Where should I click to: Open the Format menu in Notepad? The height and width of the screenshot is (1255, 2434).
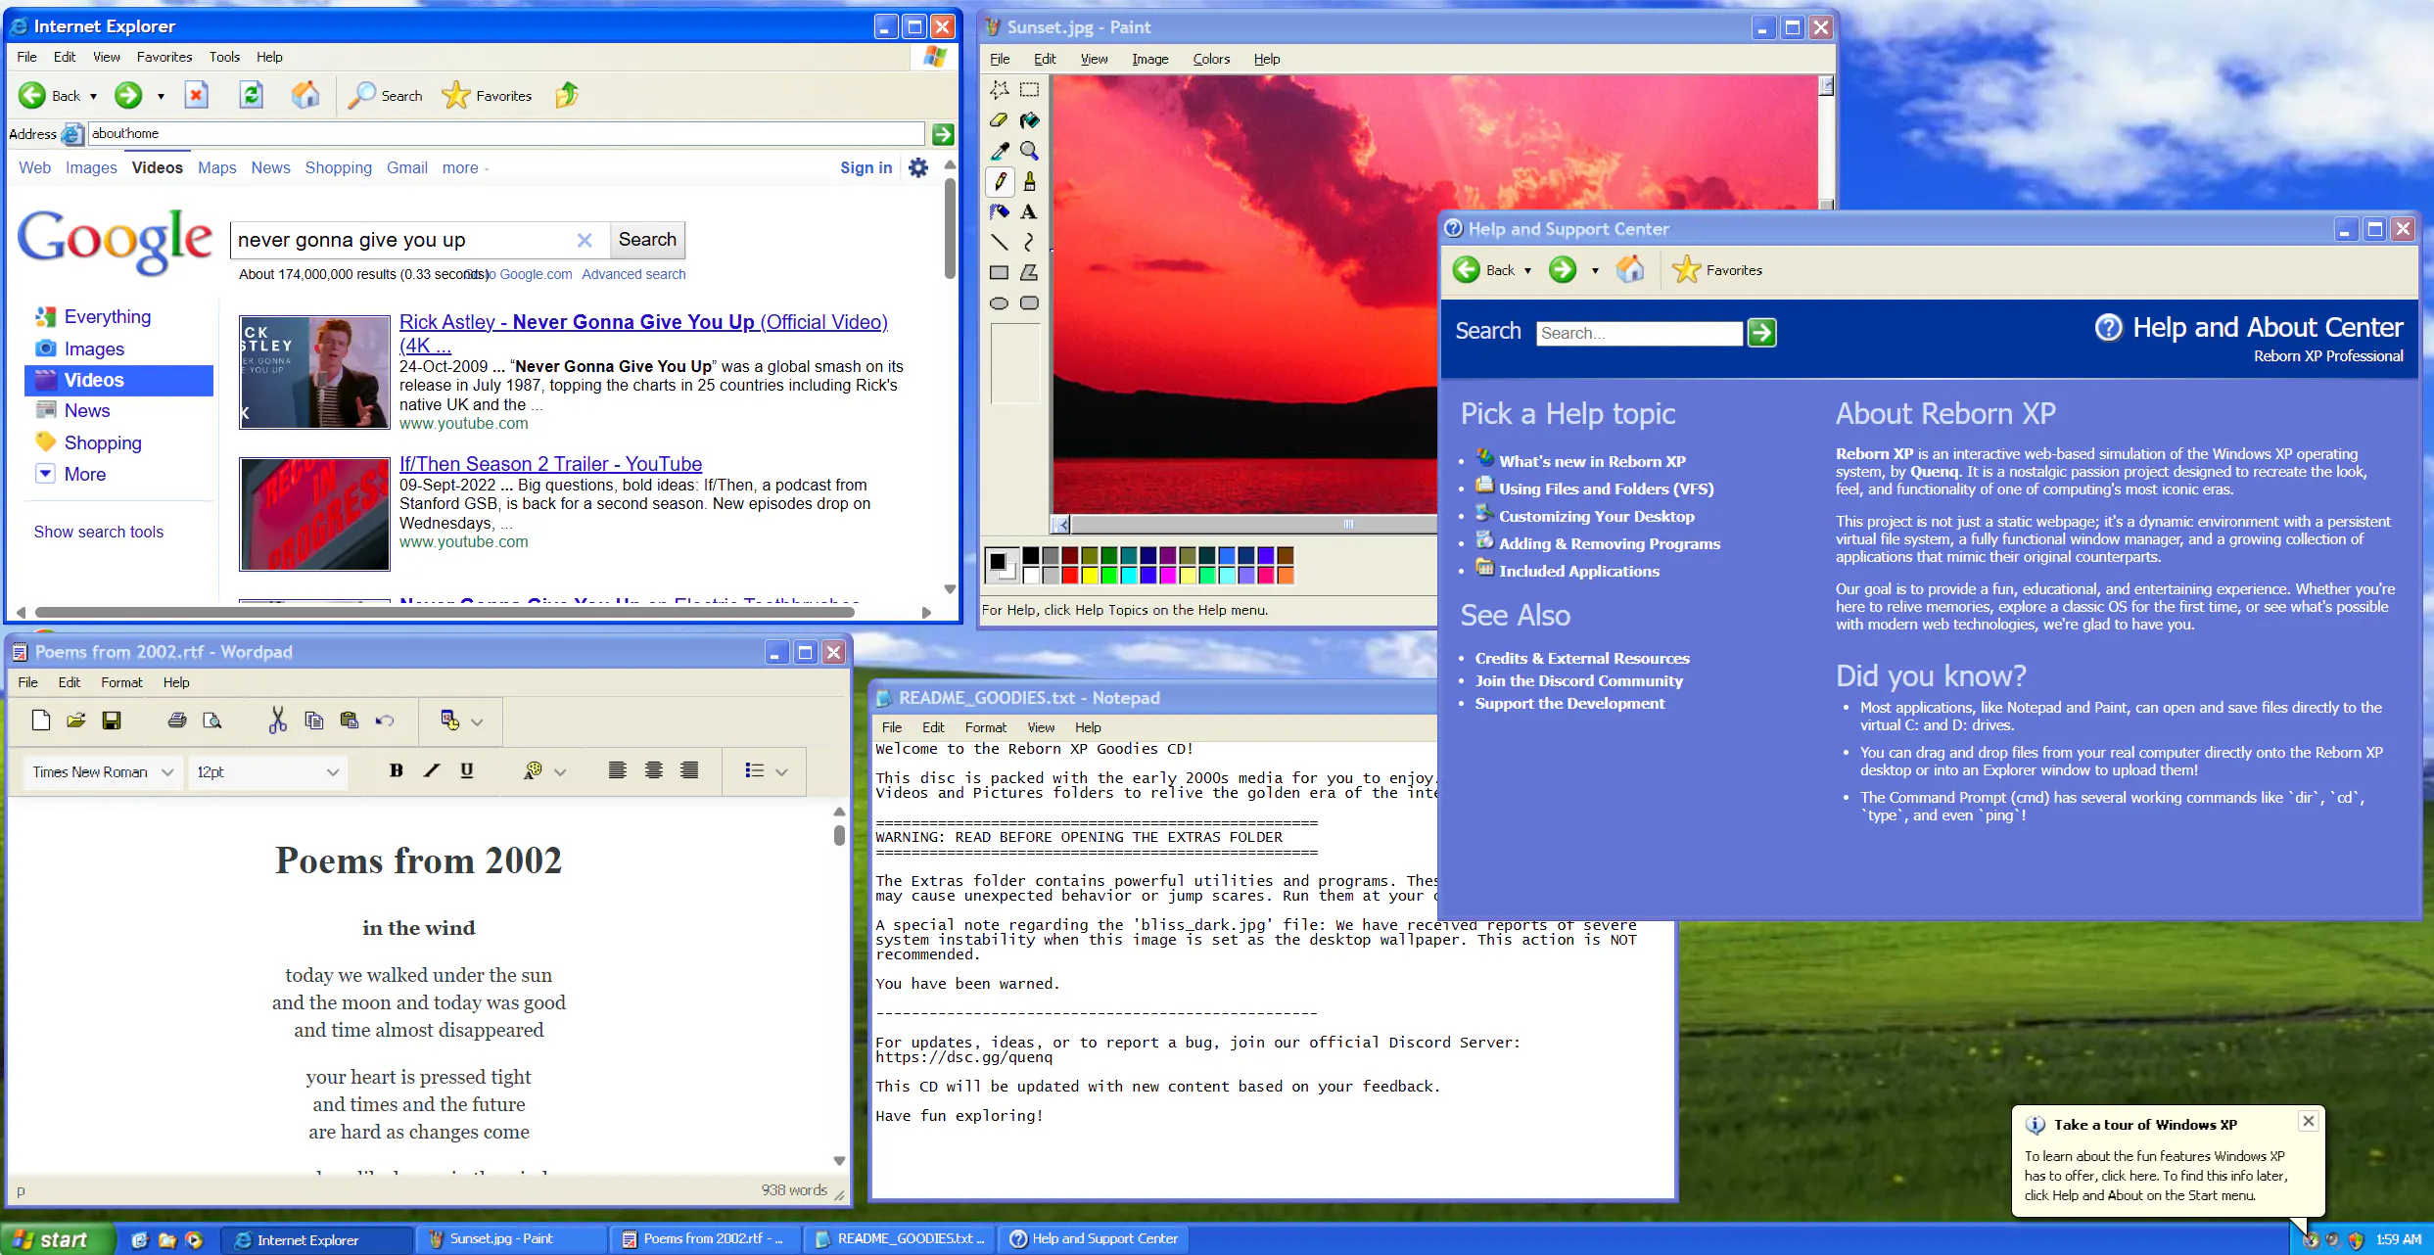tap(985, 727)
